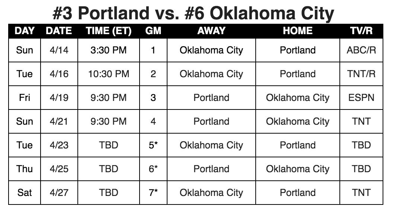
Task: Select game 7* number cell
Action: pyautogui.click(x=153, y=193)
